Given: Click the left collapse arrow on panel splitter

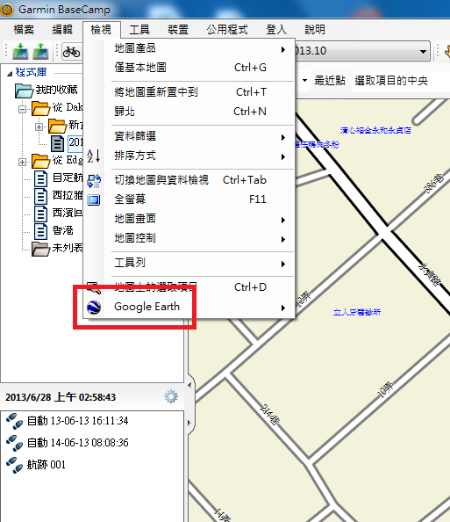Looking at the screenshot, I should 189,386.
